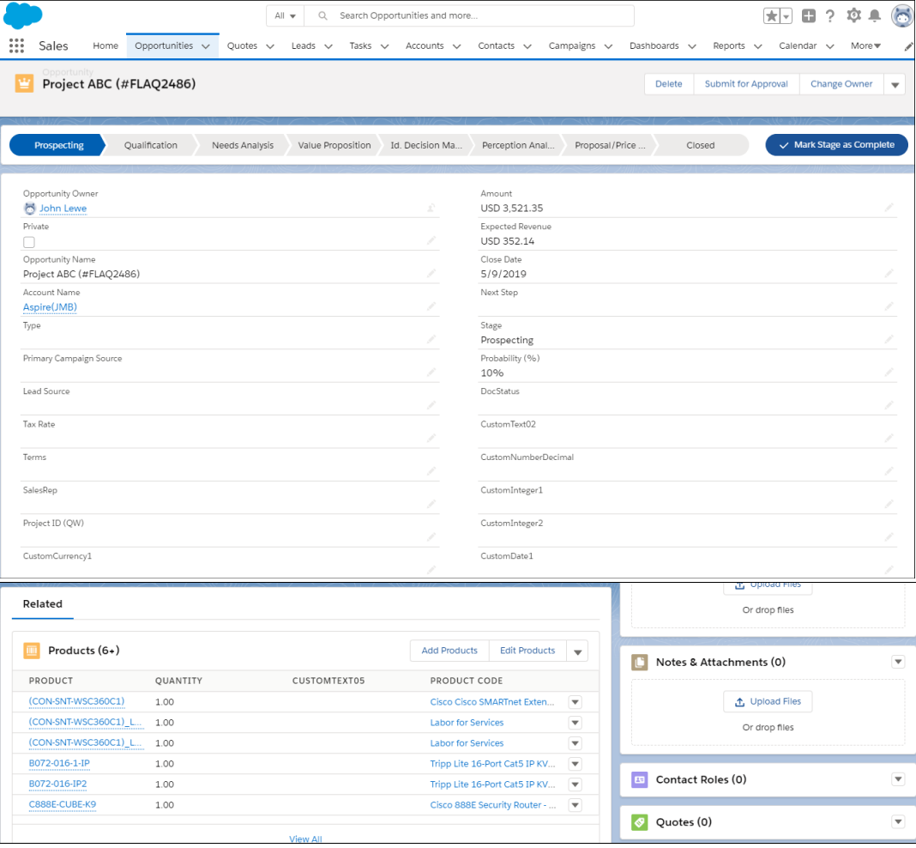Click the Close Date edit pencil
The height and width of the screenshot is (848, 916).
tap(889, 274)
